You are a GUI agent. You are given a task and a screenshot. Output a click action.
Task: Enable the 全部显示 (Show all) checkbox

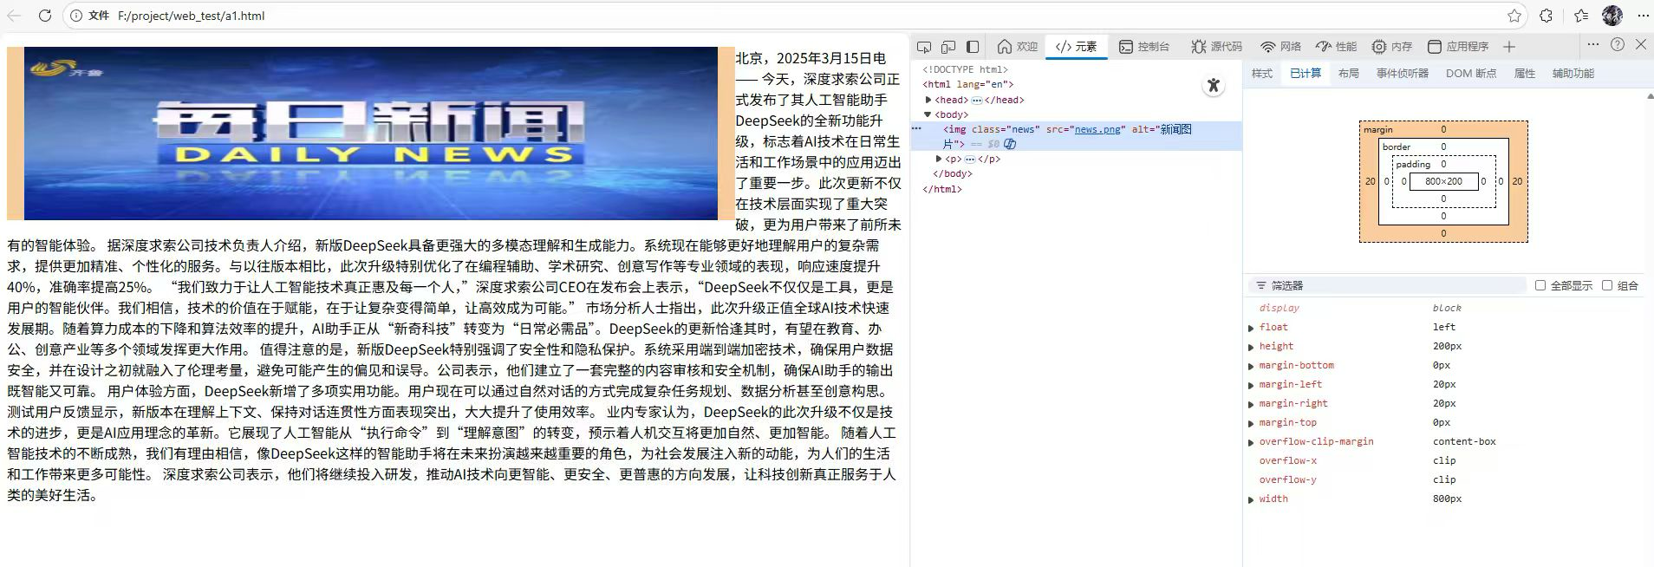1540,285
